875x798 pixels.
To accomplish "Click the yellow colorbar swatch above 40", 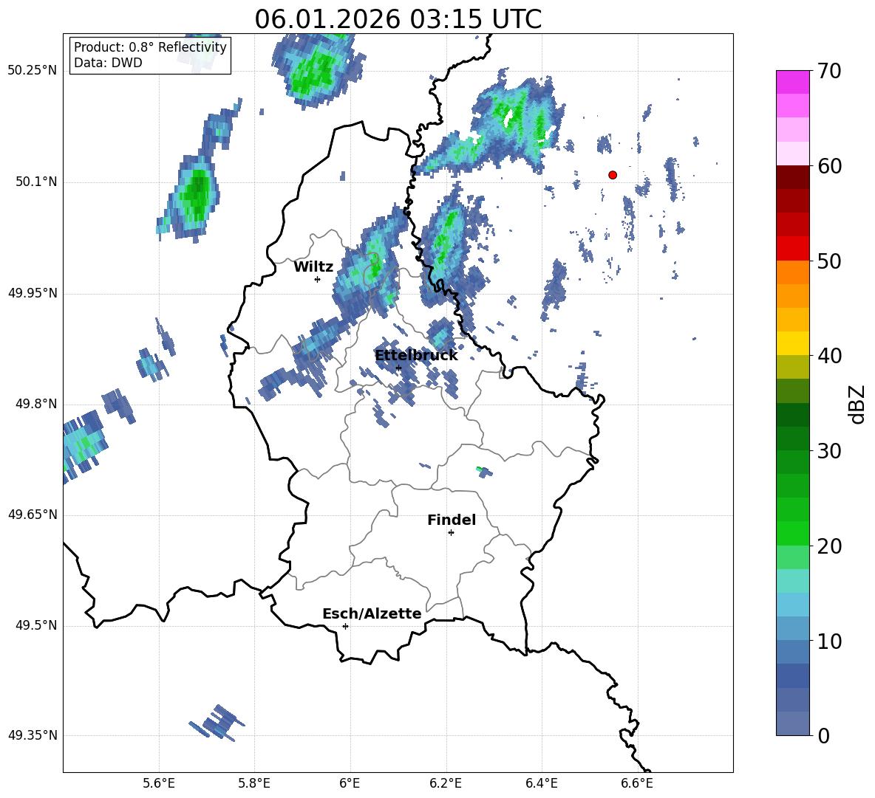I will pyautogui.click(x=792, y=343).
